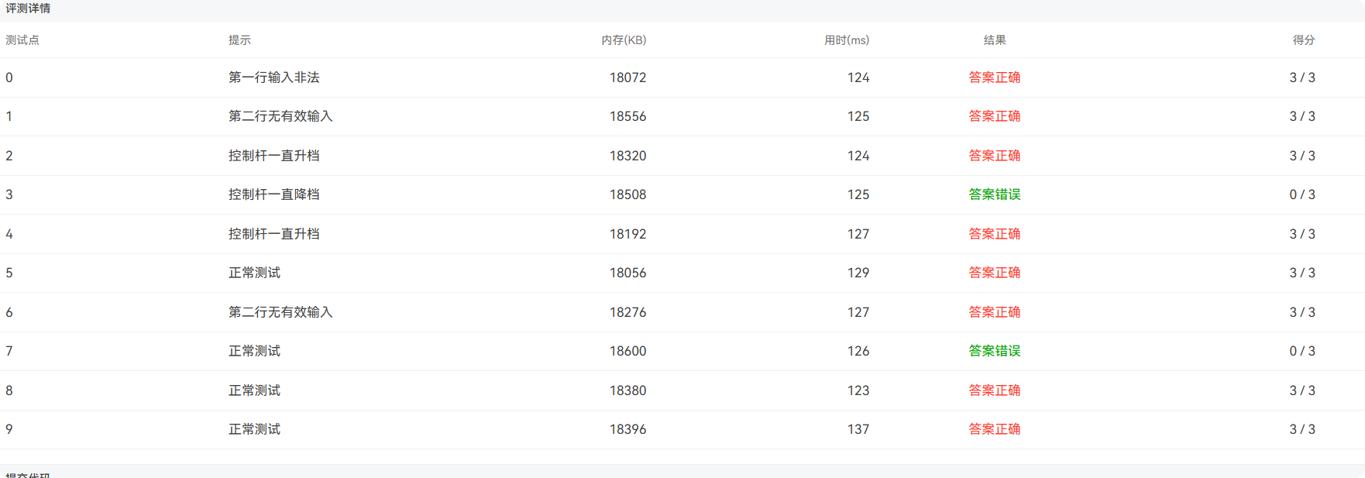Click memory value 18600 in row 7

pos(627,351)
